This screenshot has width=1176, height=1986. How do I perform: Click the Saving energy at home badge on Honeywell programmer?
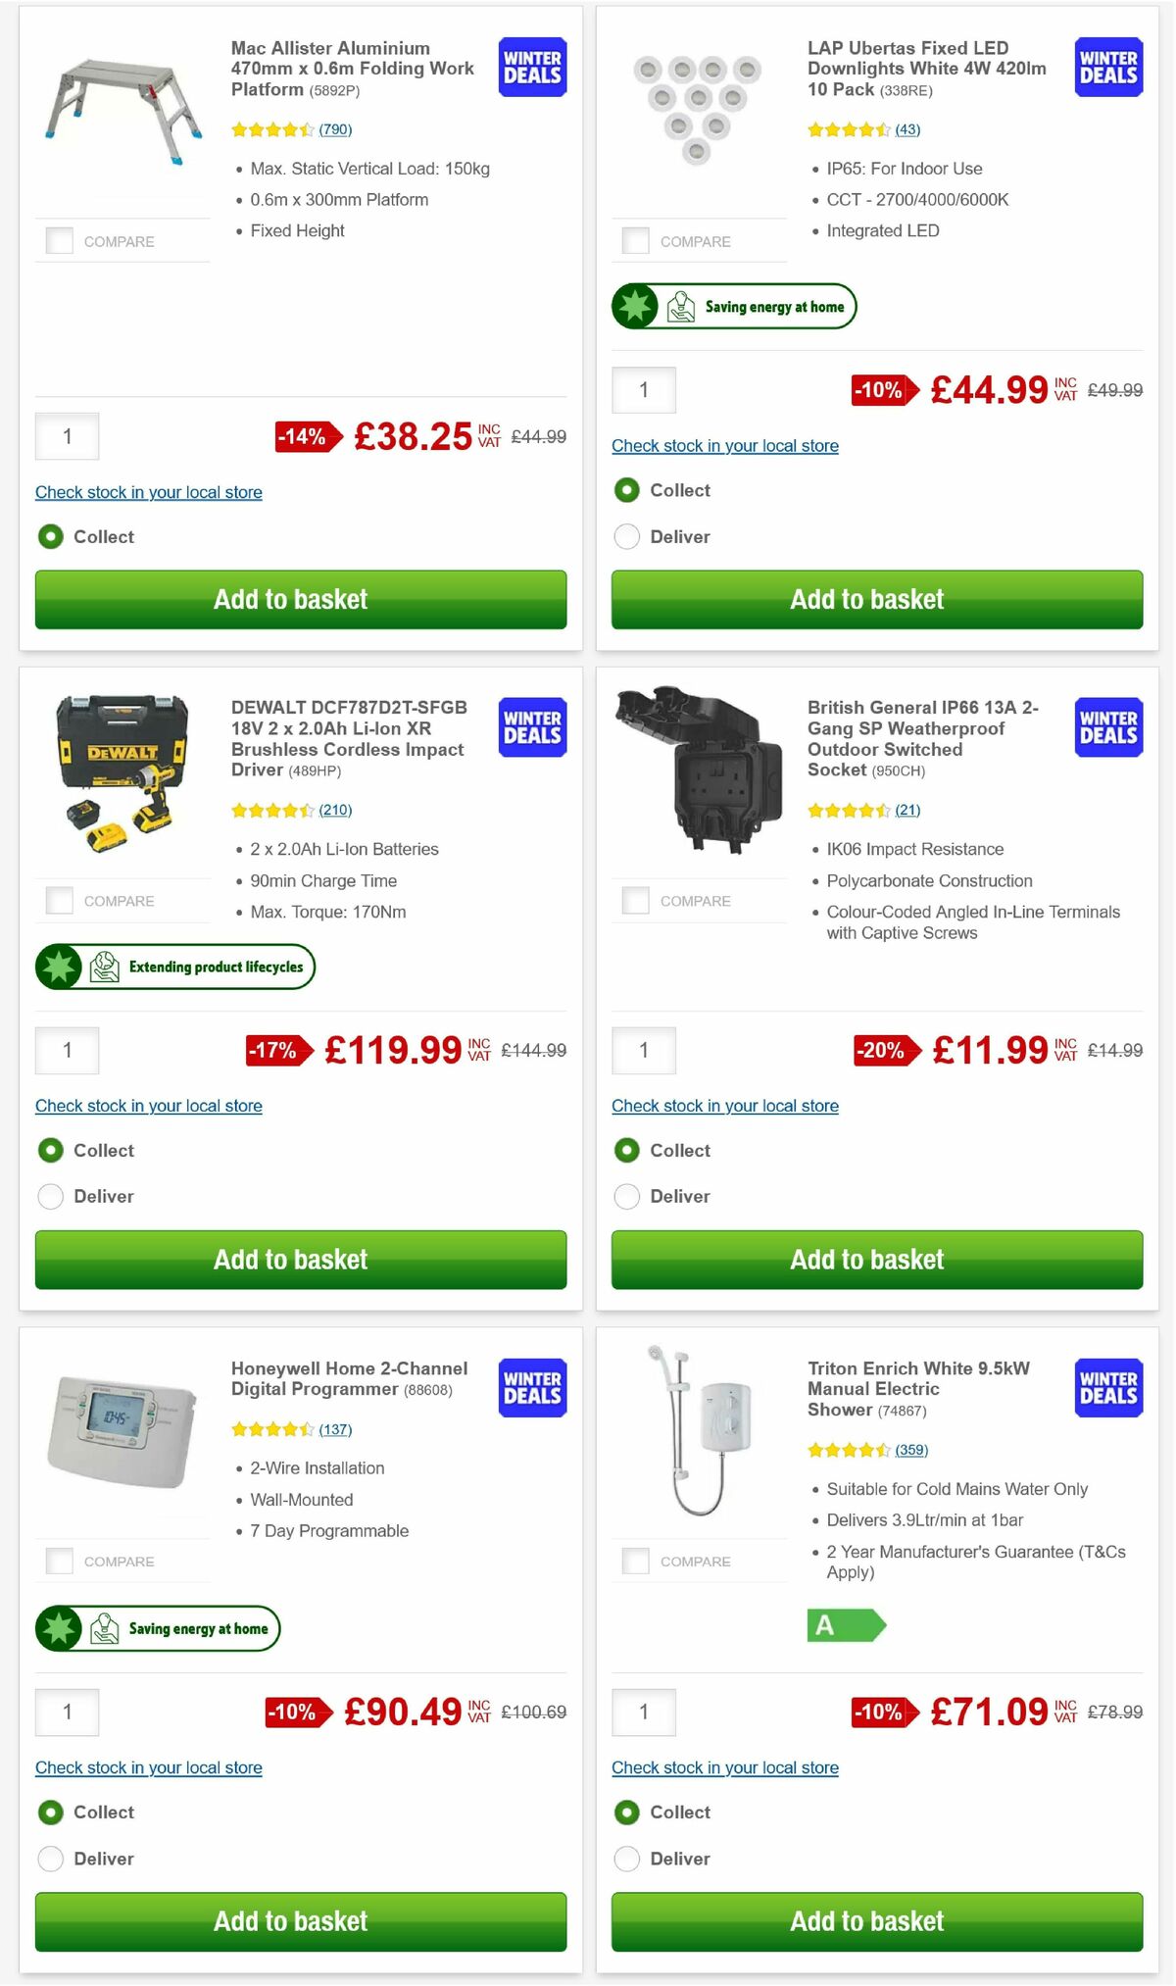click(x=157, y=1628)
